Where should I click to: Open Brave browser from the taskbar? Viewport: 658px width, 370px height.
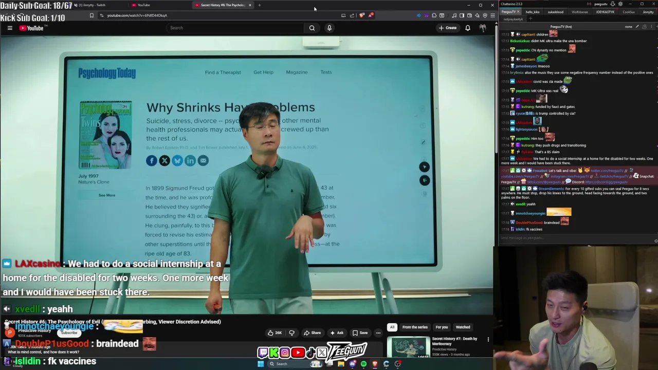pos(375,364)
